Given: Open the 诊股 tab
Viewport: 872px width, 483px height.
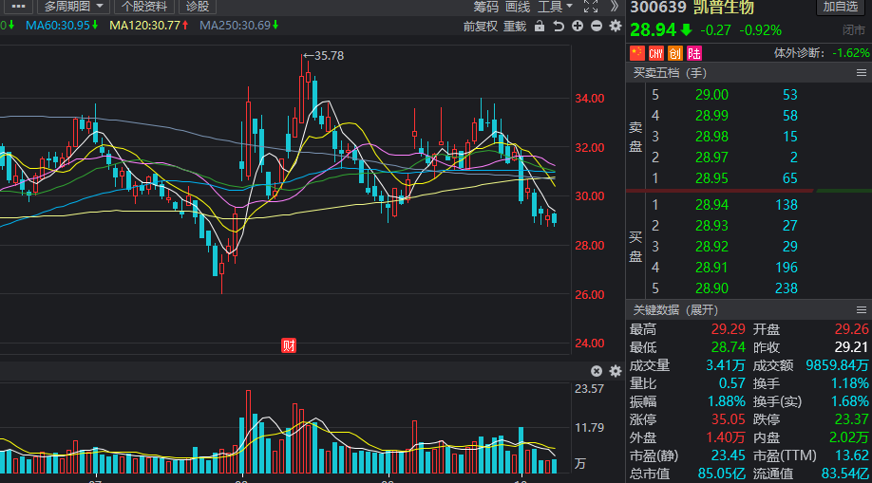Looking at the screenshot, I should coord(198,6).
